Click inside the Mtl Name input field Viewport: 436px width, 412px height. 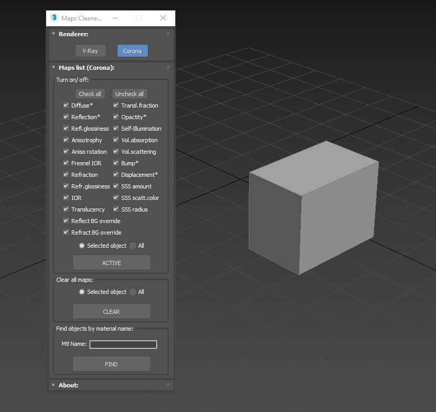[123, 344]
